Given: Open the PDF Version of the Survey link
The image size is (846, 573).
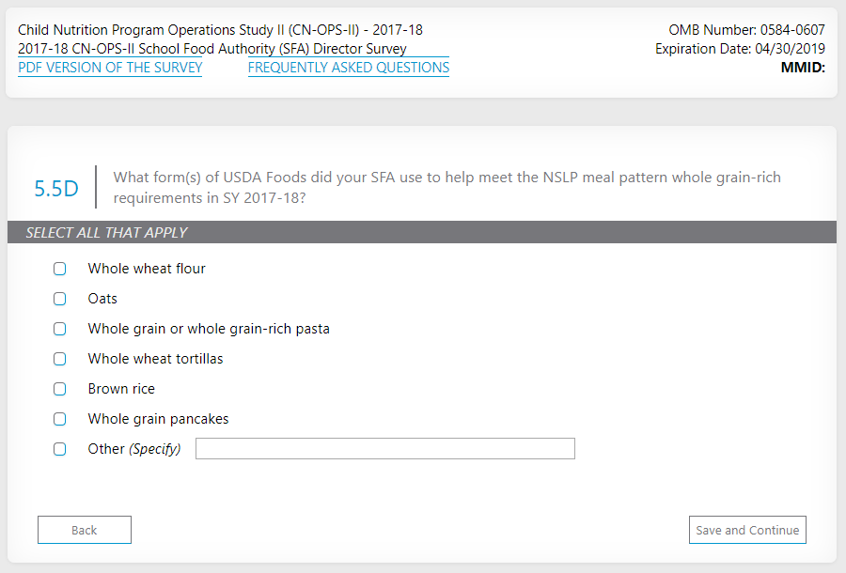Looking at the screenshot, I should click(x=110, y=68).
